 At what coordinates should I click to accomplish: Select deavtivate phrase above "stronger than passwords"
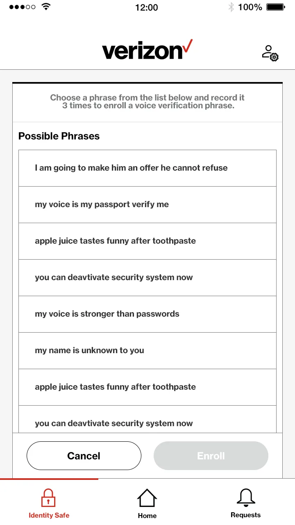[147, 278]
